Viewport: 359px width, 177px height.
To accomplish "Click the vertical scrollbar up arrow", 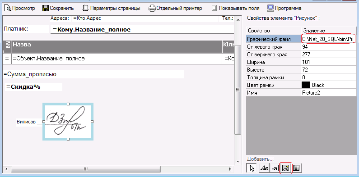I will click(238, 20).
